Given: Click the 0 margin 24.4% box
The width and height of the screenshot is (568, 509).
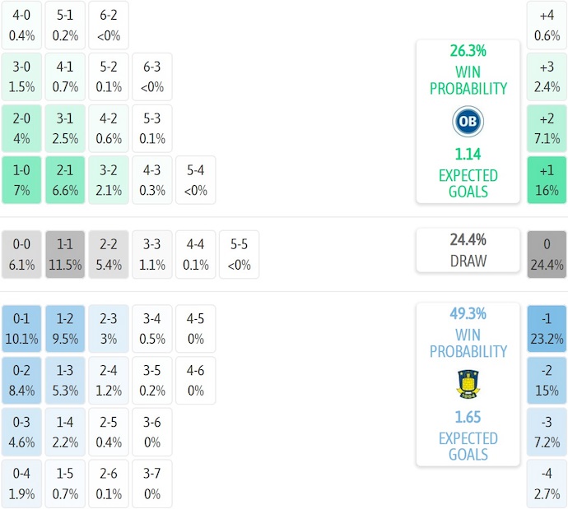Looking at the screenshot, I should pos(547,254).
